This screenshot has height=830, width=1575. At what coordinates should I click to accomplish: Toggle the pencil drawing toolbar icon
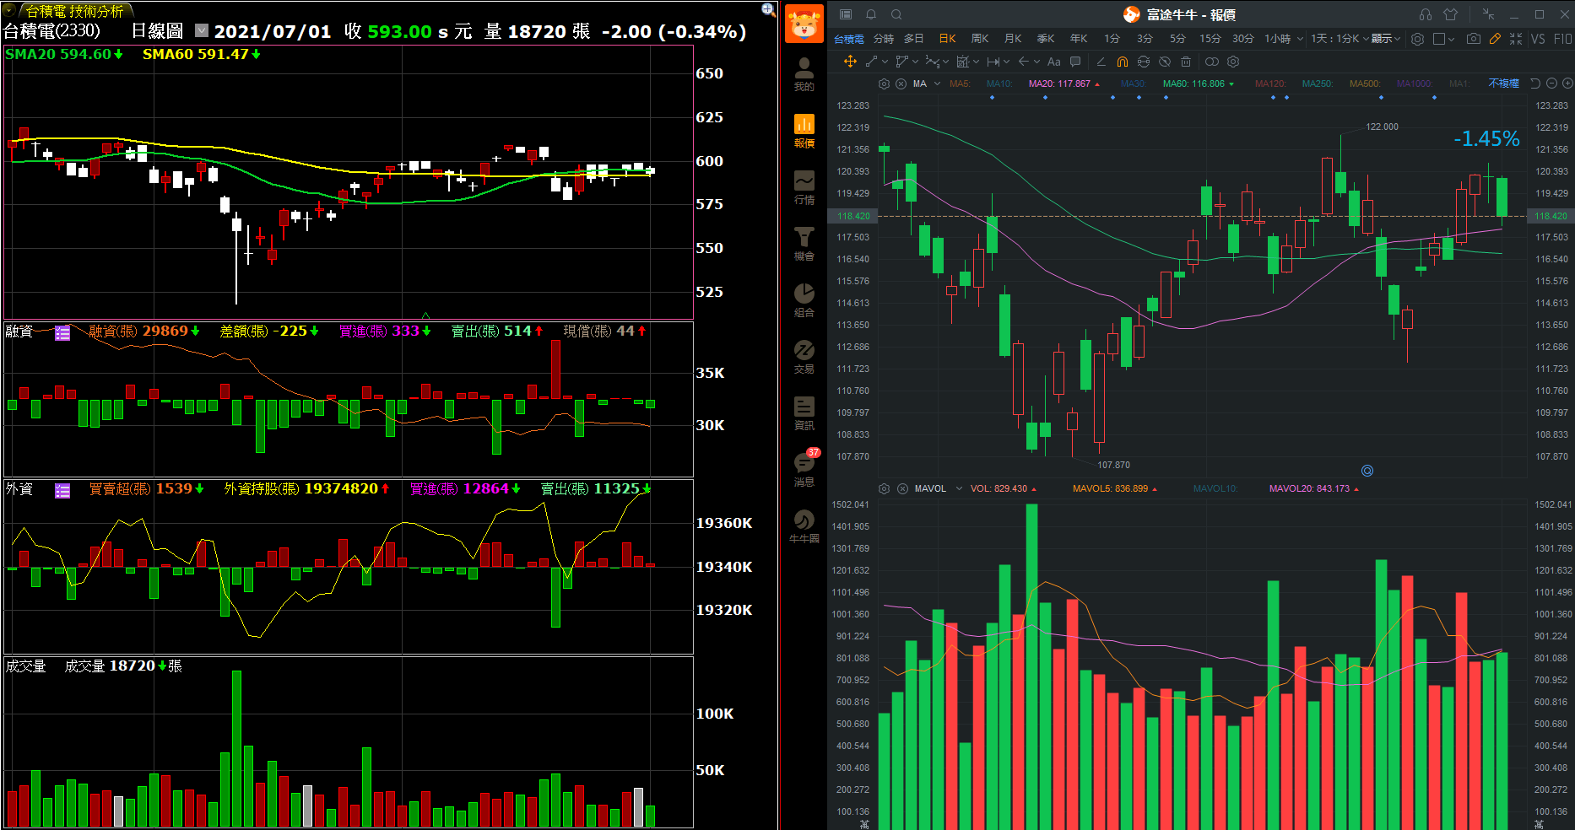(x=1495, y=39)
